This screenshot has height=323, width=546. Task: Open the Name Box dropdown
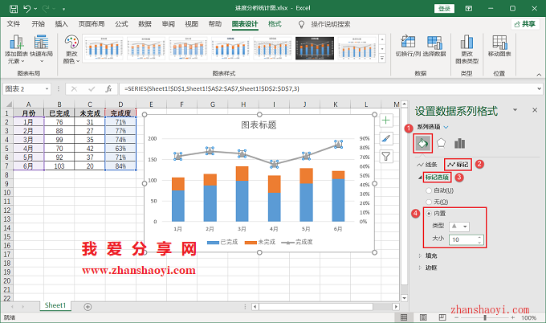point(47,89)
